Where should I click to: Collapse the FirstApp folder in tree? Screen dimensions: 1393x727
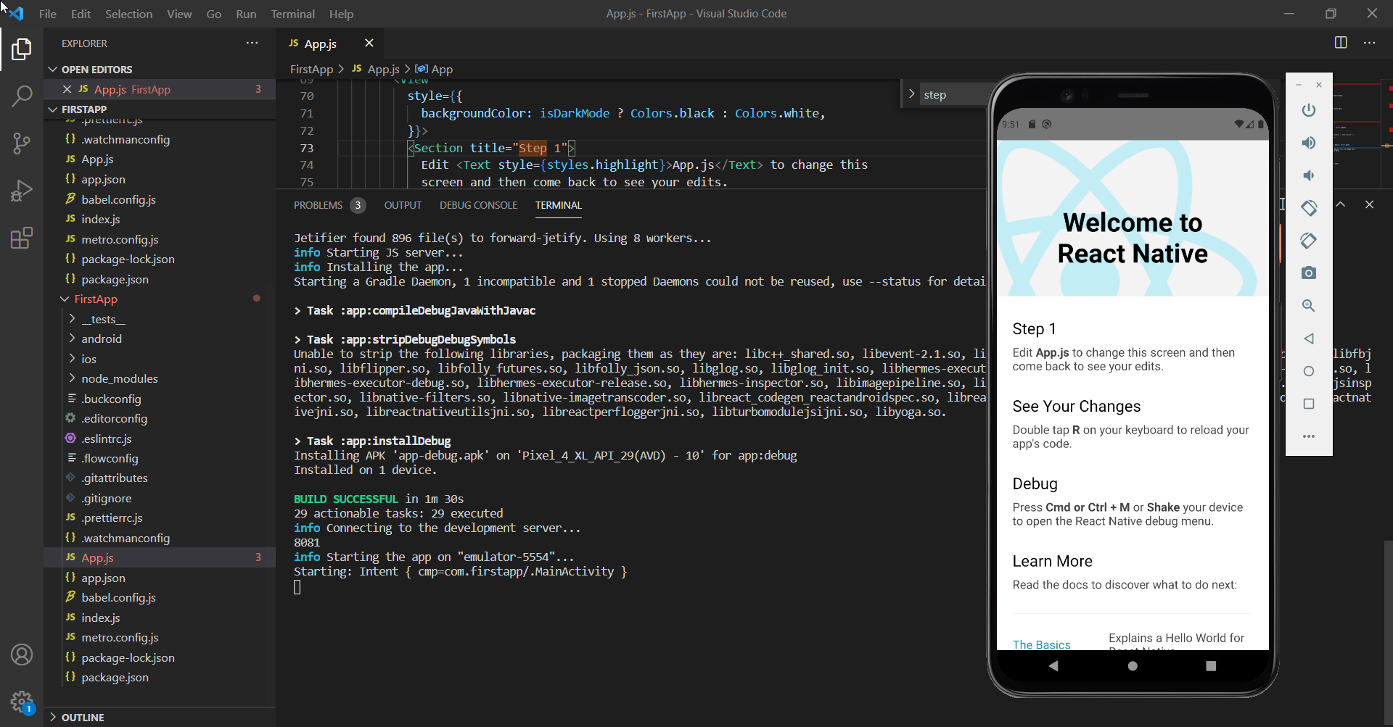tap(160, 299)
